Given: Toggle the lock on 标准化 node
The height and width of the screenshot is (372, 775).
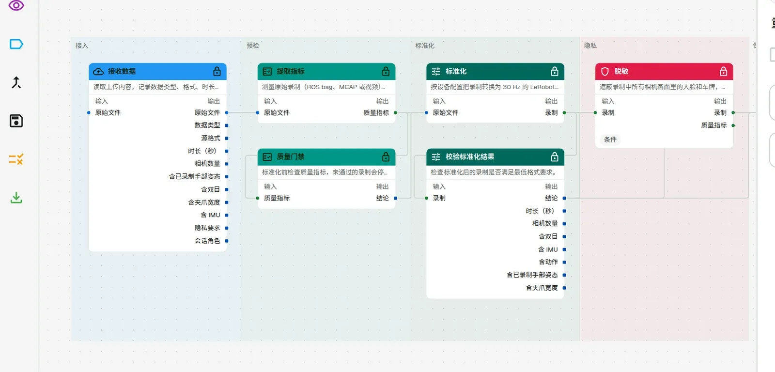Looking at the screenshot, I should 555,71.
